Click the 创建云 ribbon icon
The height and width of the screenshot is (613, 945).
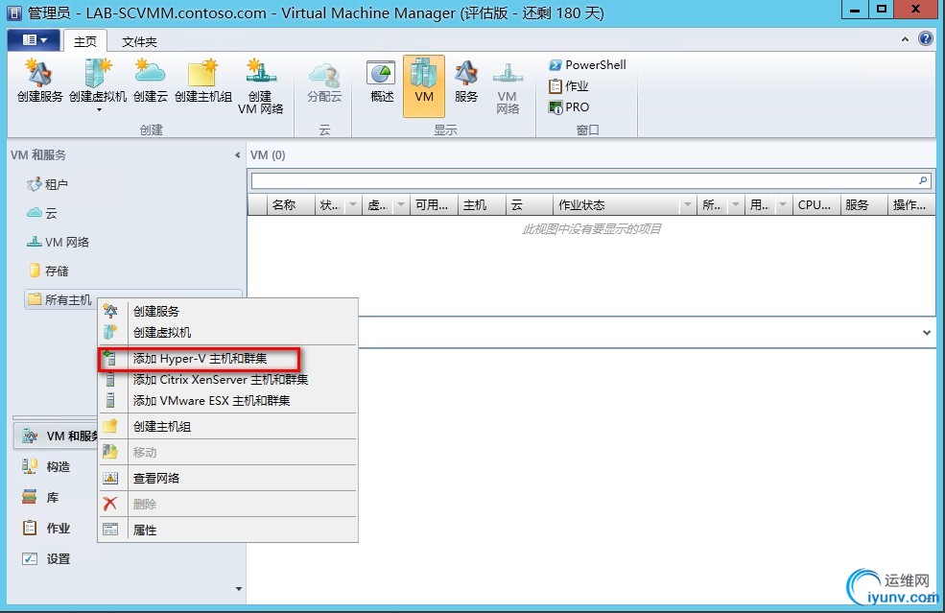(x=150, y=82)
